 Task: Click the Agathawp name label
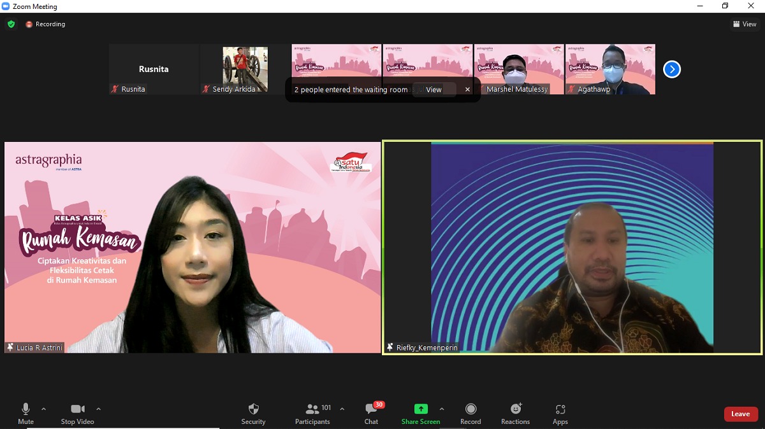click(x=594, y=90)
